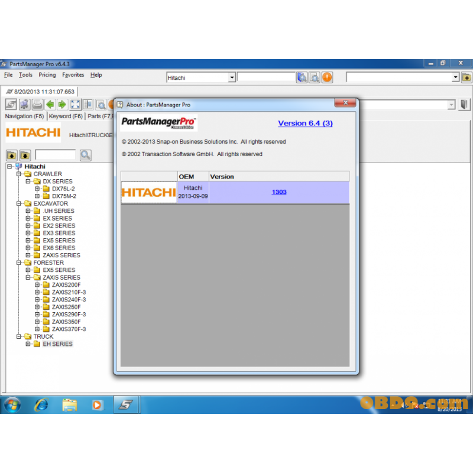This screenshot has height=473, width=473.
Task: Click the tree search input field
Action: 55,155
